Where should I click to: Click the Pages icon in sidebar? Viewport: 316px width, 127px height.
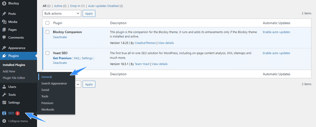4,29
